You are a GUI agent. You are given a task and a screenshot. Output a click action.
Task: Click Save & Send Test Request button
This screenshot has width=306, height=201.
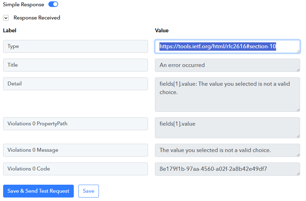coord(38,191)
